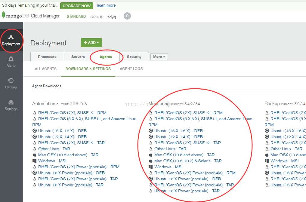Open the ADD dropdown button

point(91,43)
